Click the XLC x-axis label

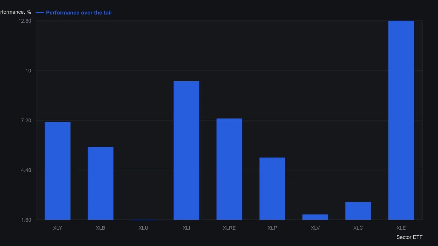click(358, 228)
